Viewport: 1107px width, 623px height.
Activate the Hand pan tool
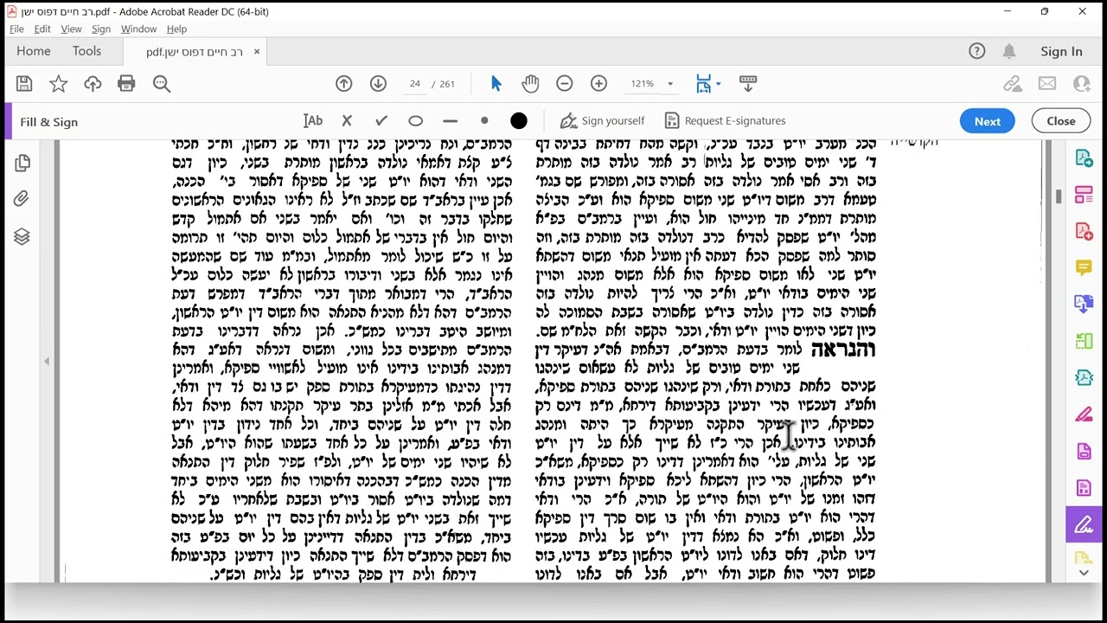coord(530,84)
